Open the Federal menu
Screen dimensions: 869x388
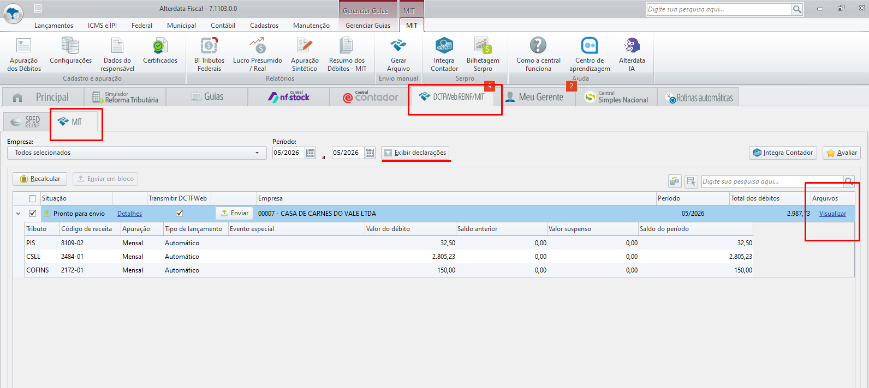pos(142,26)
